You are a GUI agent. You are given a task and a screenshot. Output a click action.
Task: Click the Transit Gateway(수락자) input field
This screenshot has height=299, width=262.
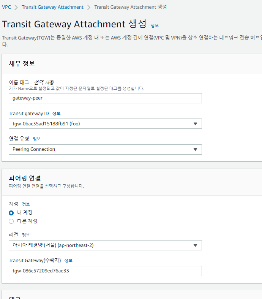pos(105,271)
